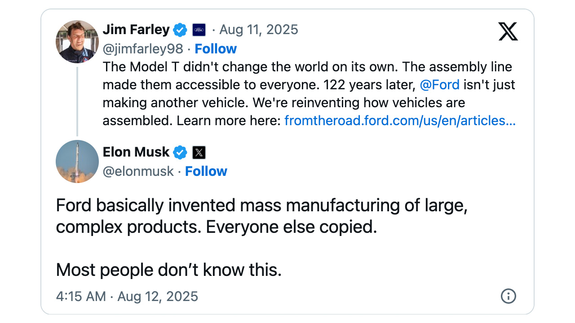This screenshot has width=575, height=323.
Task: Visit the fromtheroad.ford.com article link
Action: (x=400, y=121)
